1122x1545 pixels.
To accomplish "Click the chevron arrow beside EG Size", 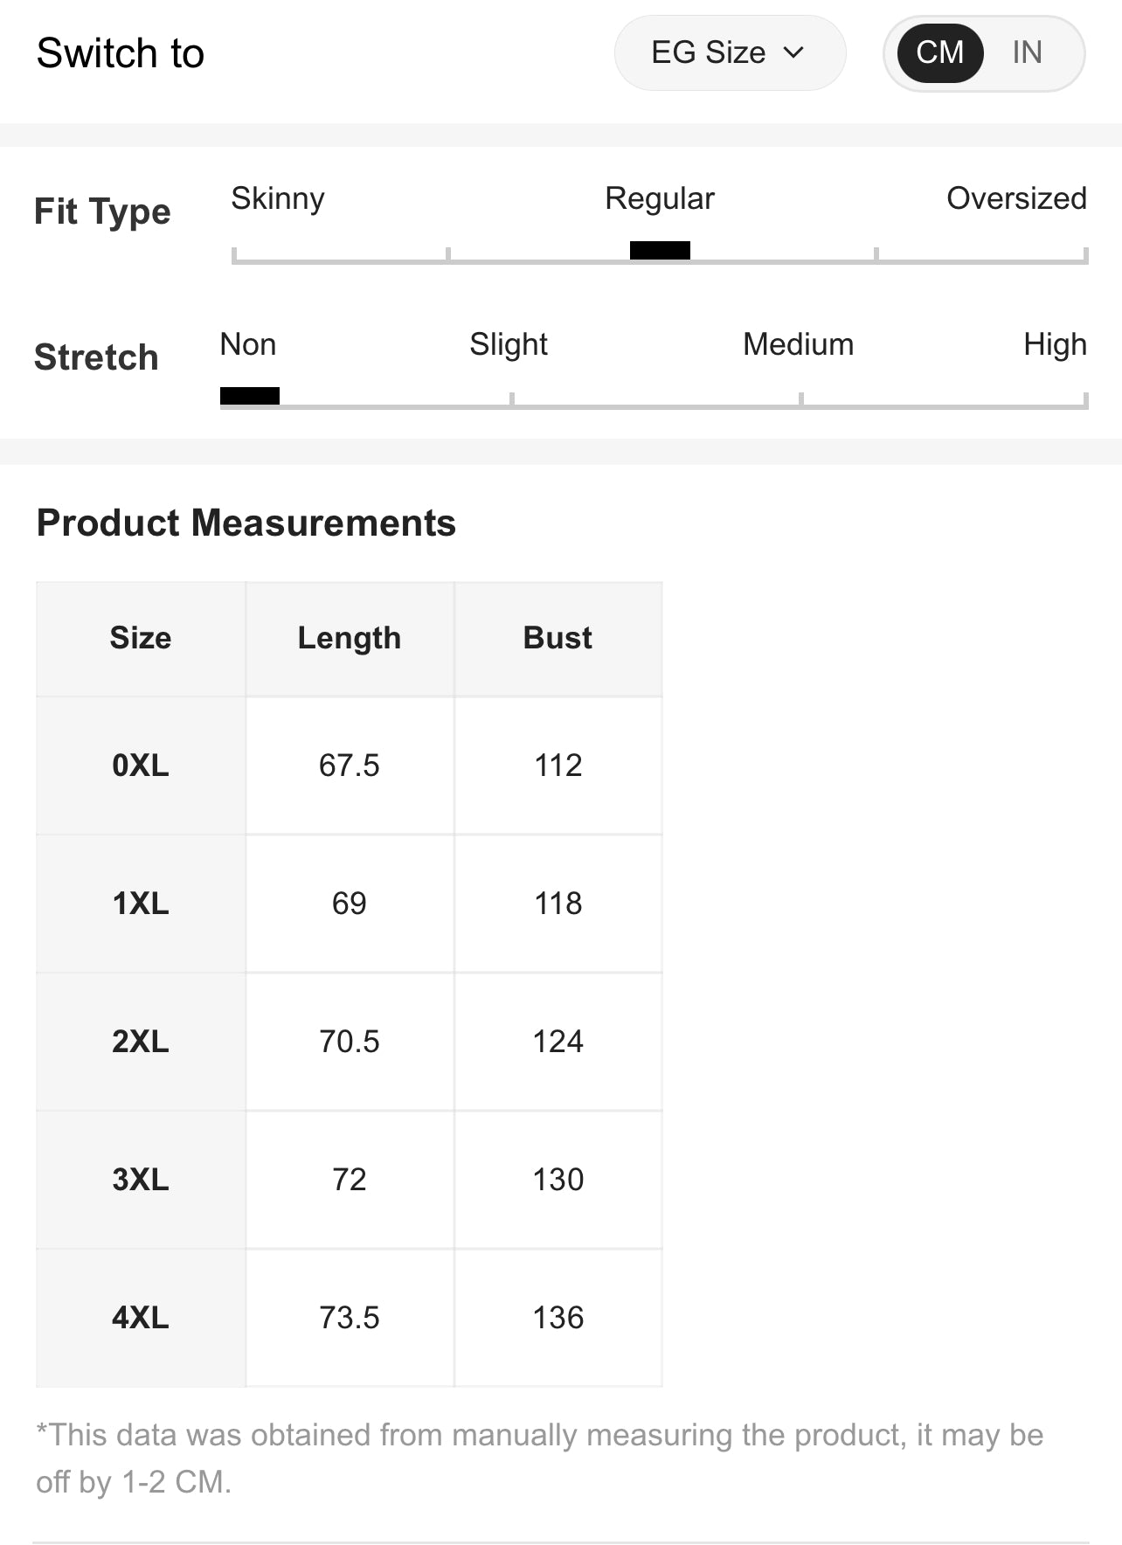I will 793,52.
